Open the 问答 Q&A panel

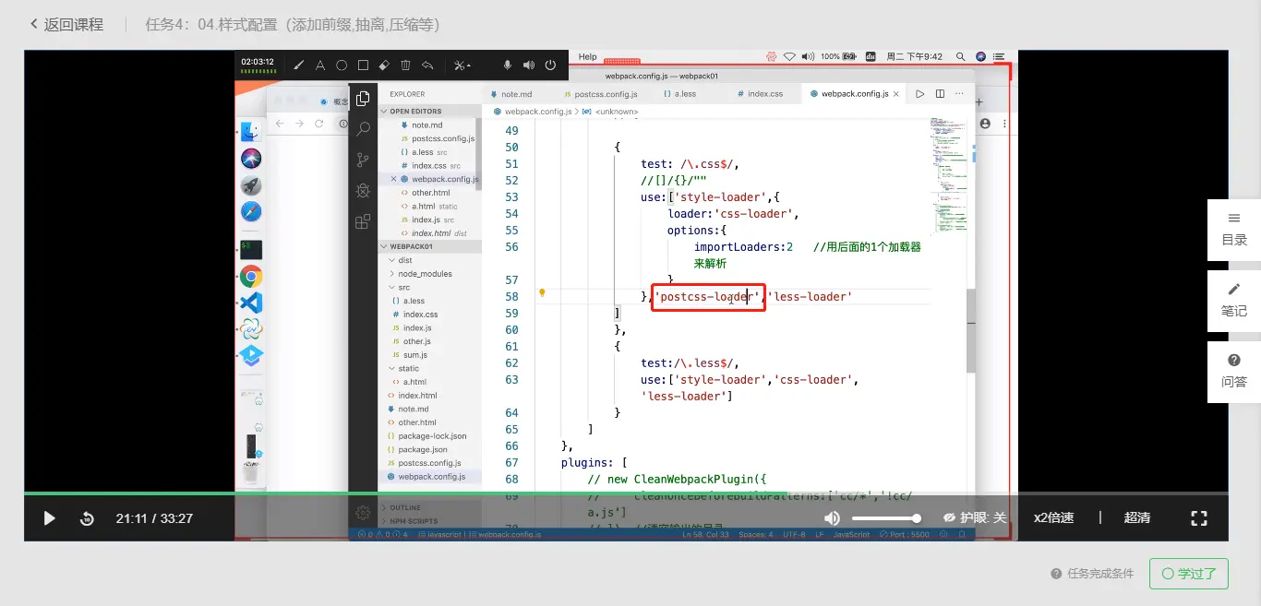tap(1234, 372)
